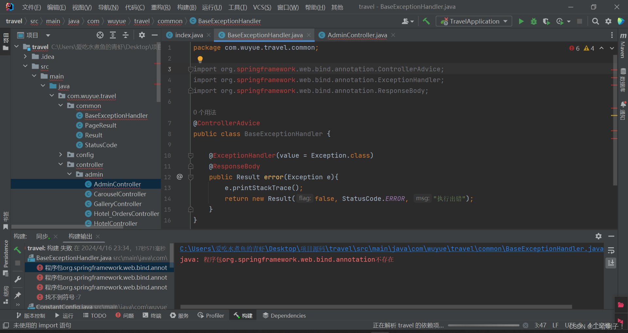
Task: Open the 问题 tool window
Action: click(x=125, y=315)
